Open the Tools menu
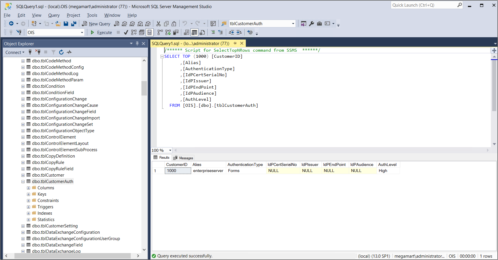The height and width of the screenshot is (260, 498). (x=92, y=15)
